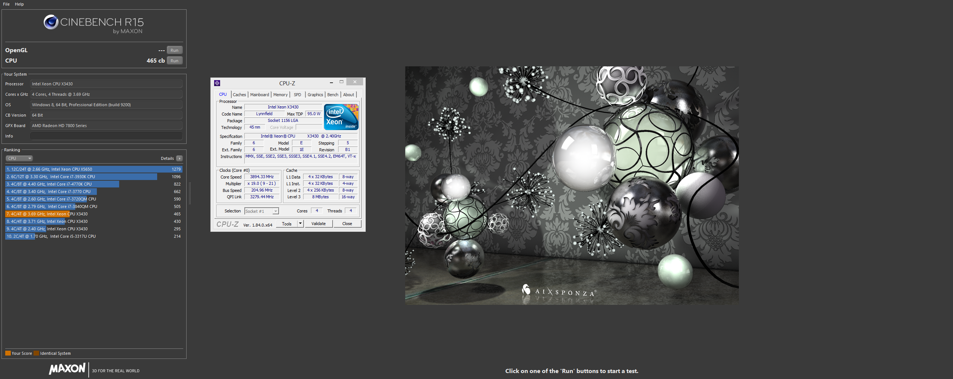
Task: Click the CPU-Z window title icon
Action: click(217, 83)
